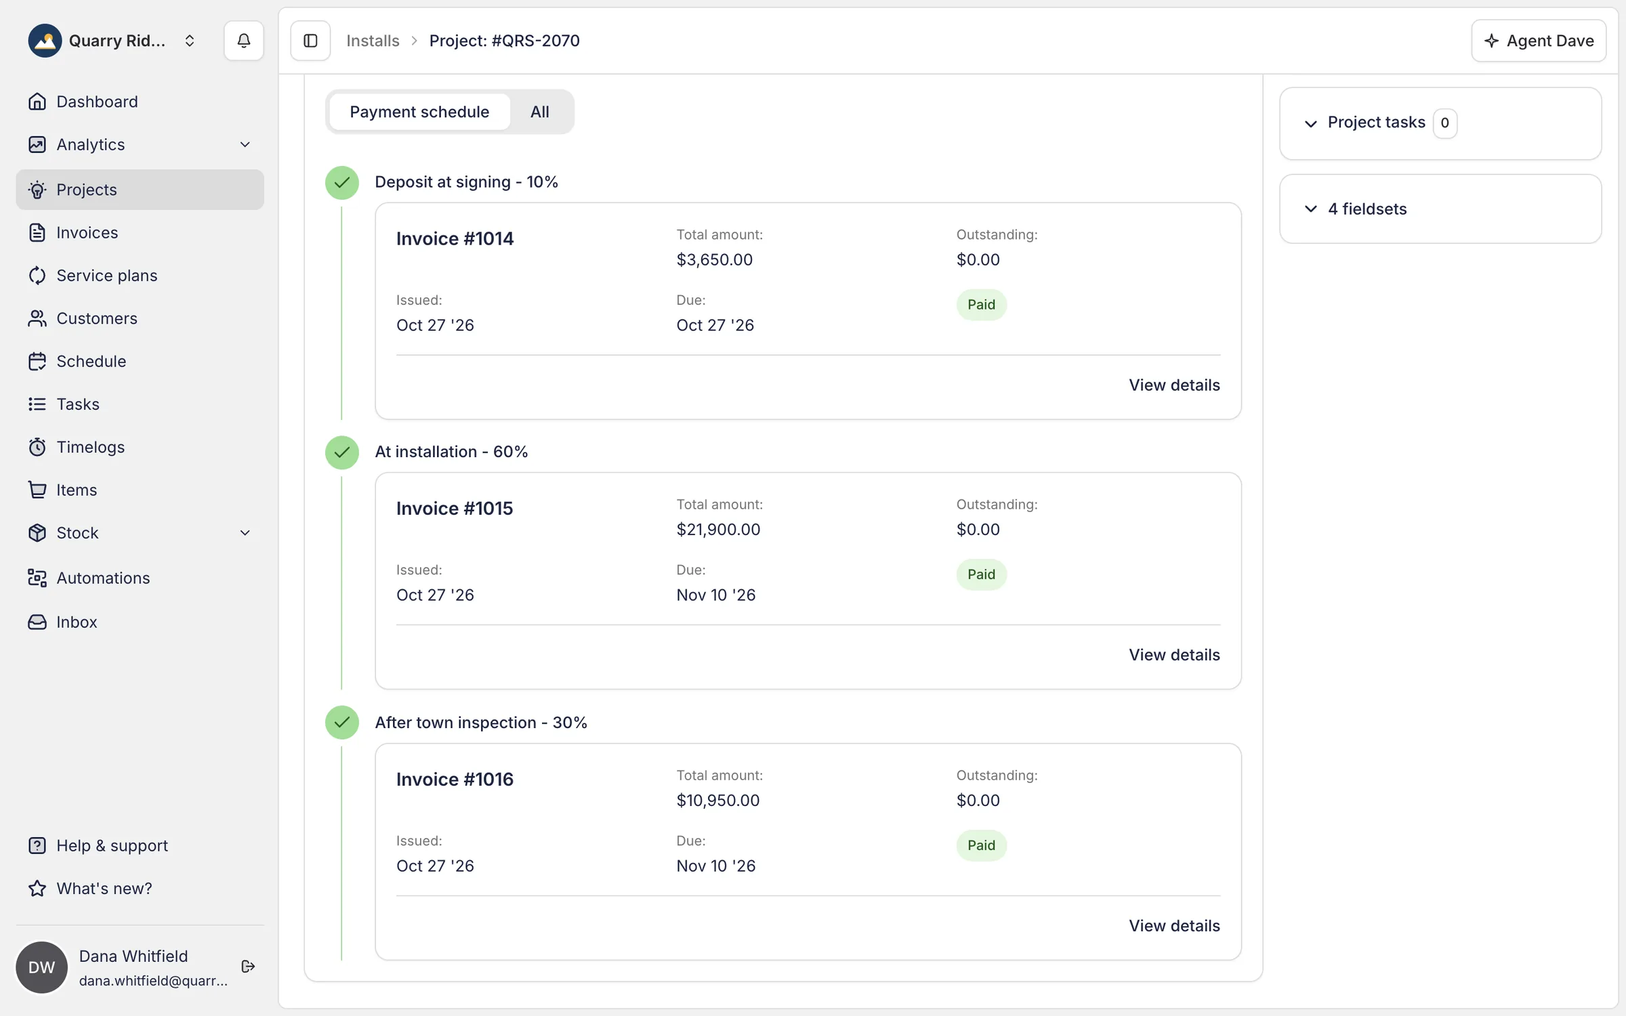Switch to the All tab
Screen dimensions: 1626x1016
tap(540, 112)
